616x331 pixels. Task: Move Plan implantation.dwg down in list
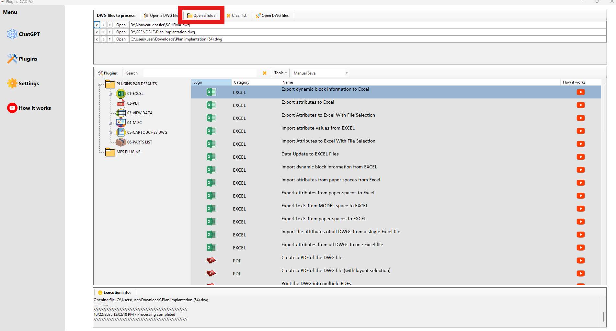[x=103, y=32]
